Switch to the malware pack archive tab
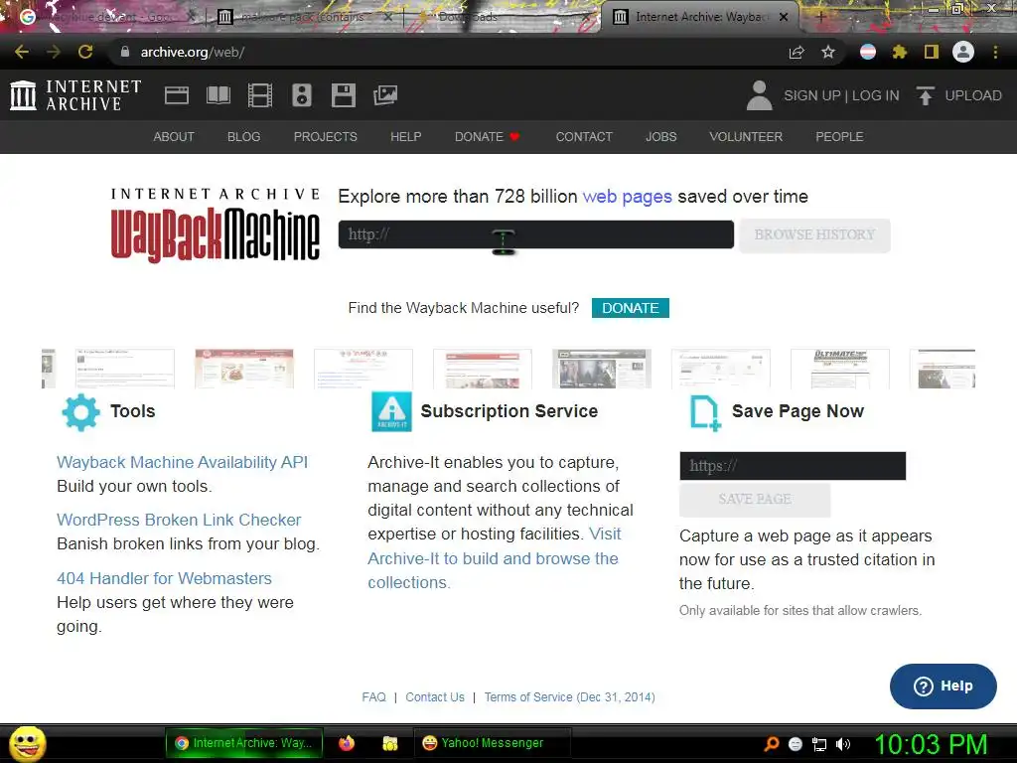Screen dimensions: 1017x763 [305, 17]
